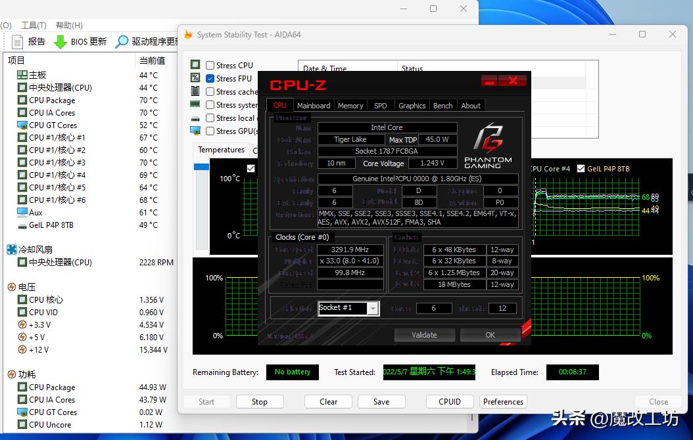Click the motherboard (主板) sensor icon
This screenshot has width=693, height=440.
point(22,76)
